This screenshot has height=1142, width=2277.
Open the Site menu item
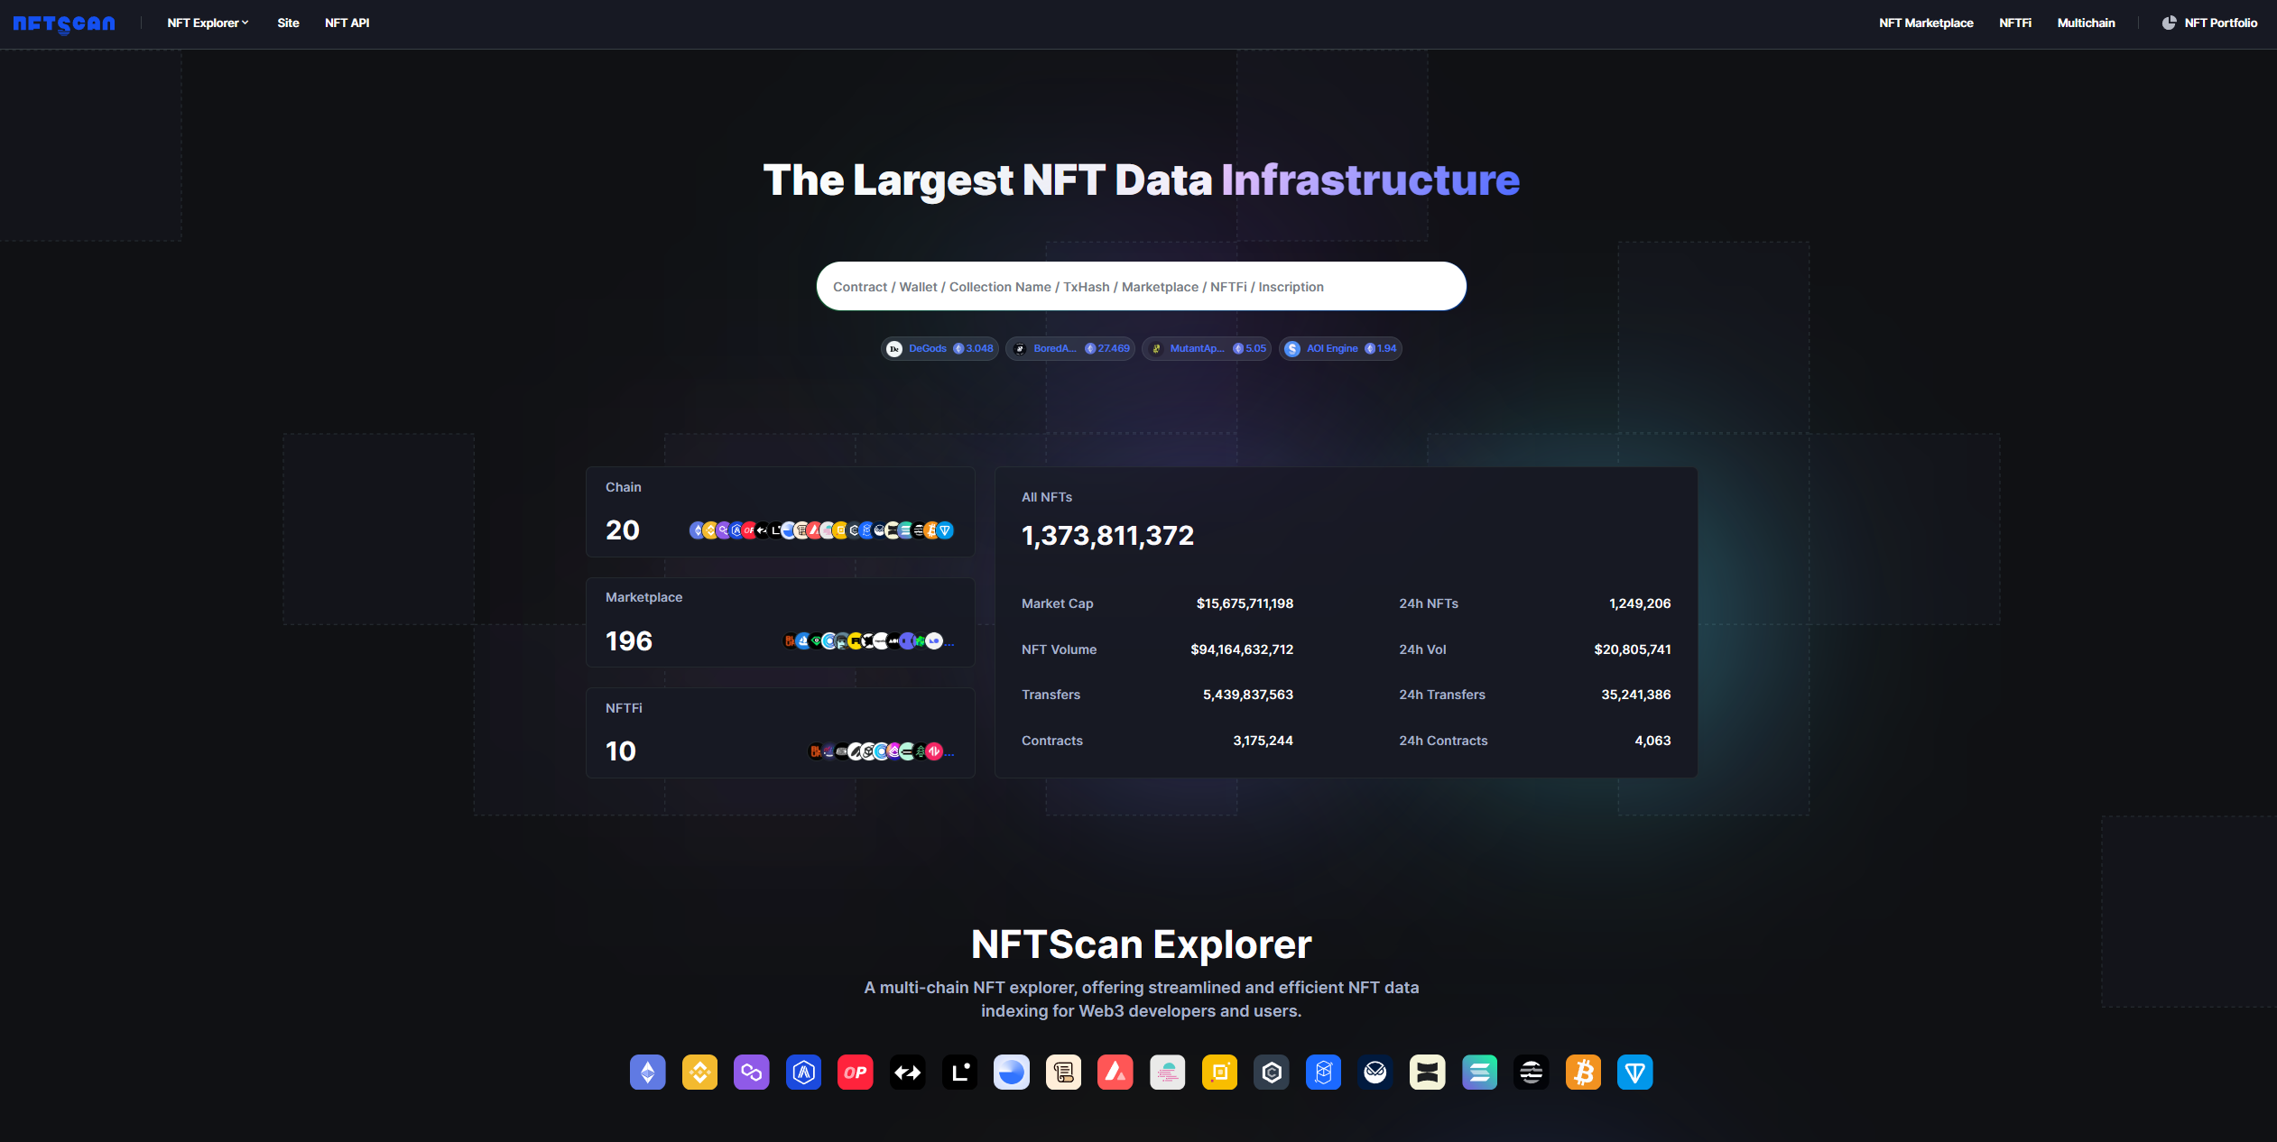288,23
